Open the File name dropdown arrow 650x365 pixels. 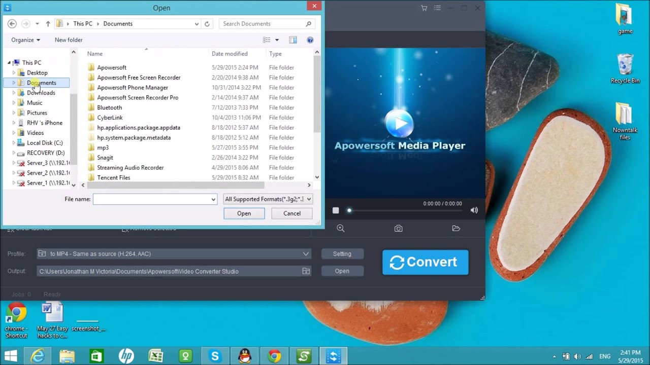[213, 199]
